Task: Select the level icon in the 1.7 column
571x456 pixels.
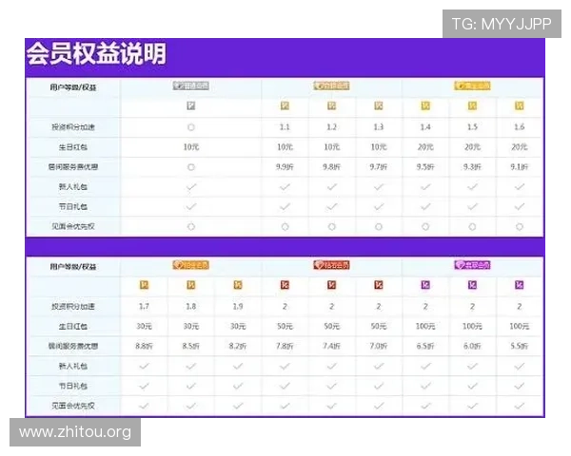Action: click(144, 285)
